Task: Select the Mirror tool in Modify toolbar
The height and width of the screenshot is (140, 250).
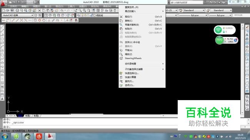Action: click(x=247, y=35)
